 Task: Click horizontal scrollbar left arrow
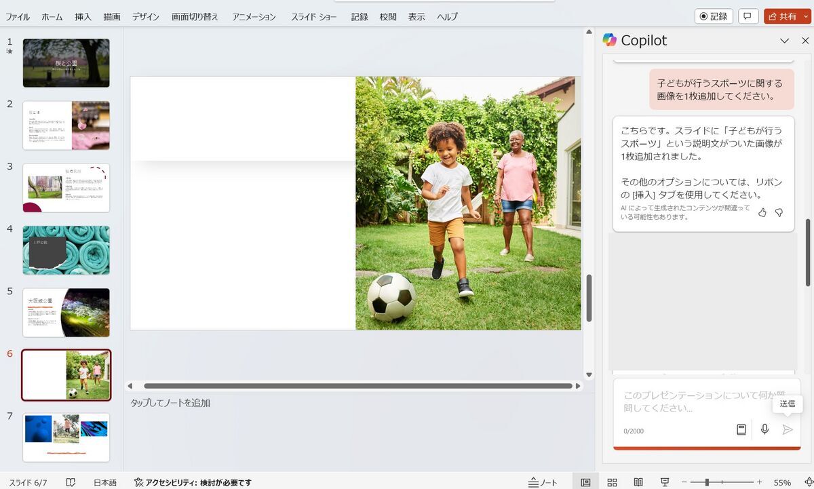click(x=130, y=386)
